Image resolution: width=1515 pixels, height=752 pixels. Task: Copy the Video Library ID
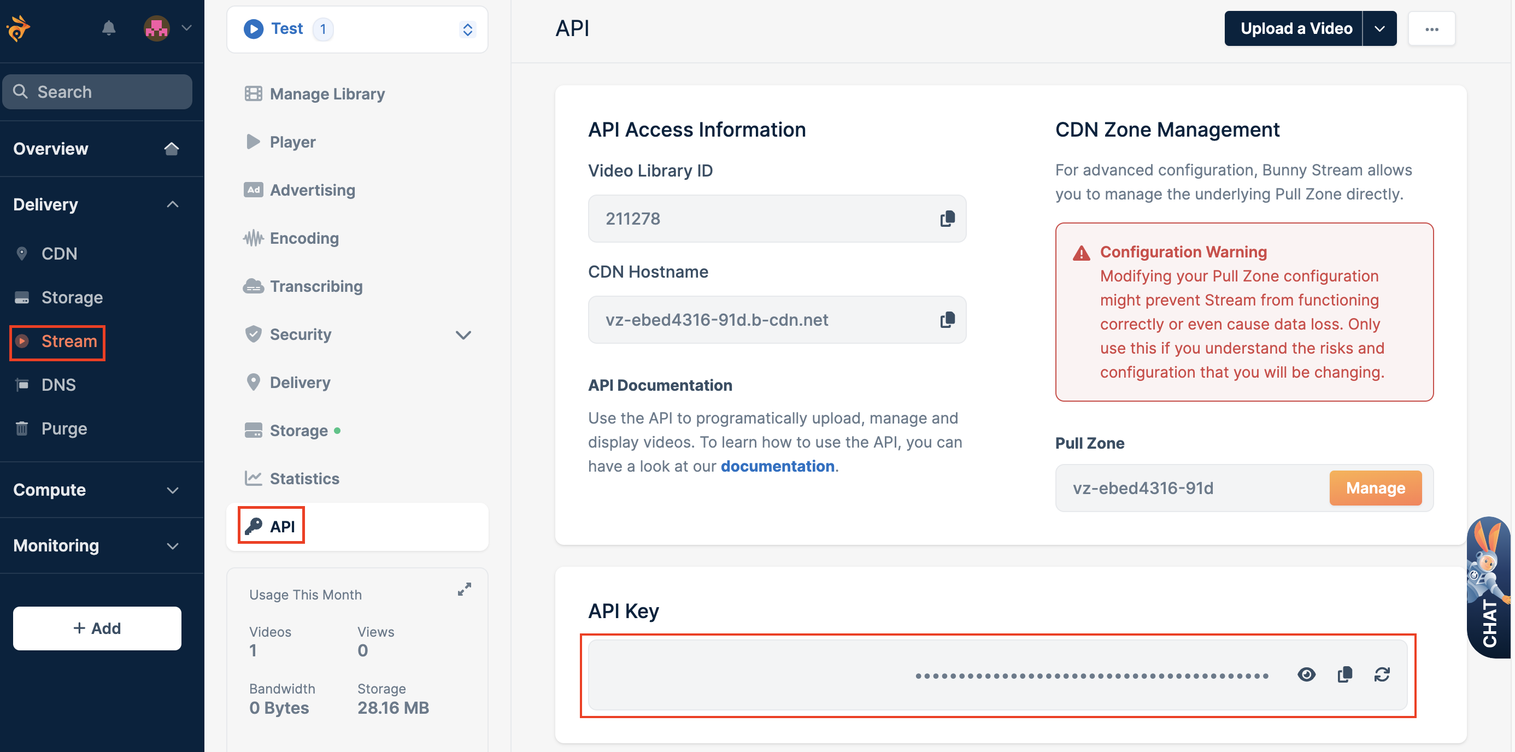tap(947, 218)
